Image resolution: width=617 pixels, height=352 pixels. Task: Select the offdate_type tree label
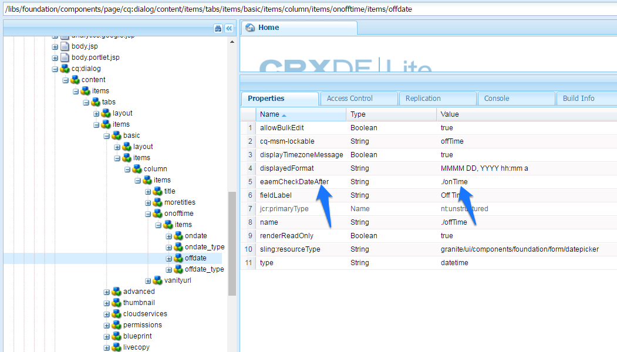(x=204, y=269)
